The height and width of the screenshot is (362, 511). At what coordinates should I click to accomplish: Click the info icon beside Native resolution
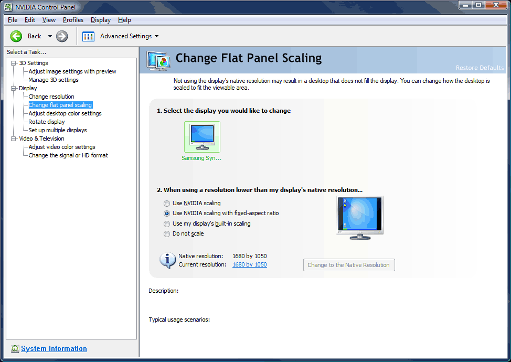167,260
